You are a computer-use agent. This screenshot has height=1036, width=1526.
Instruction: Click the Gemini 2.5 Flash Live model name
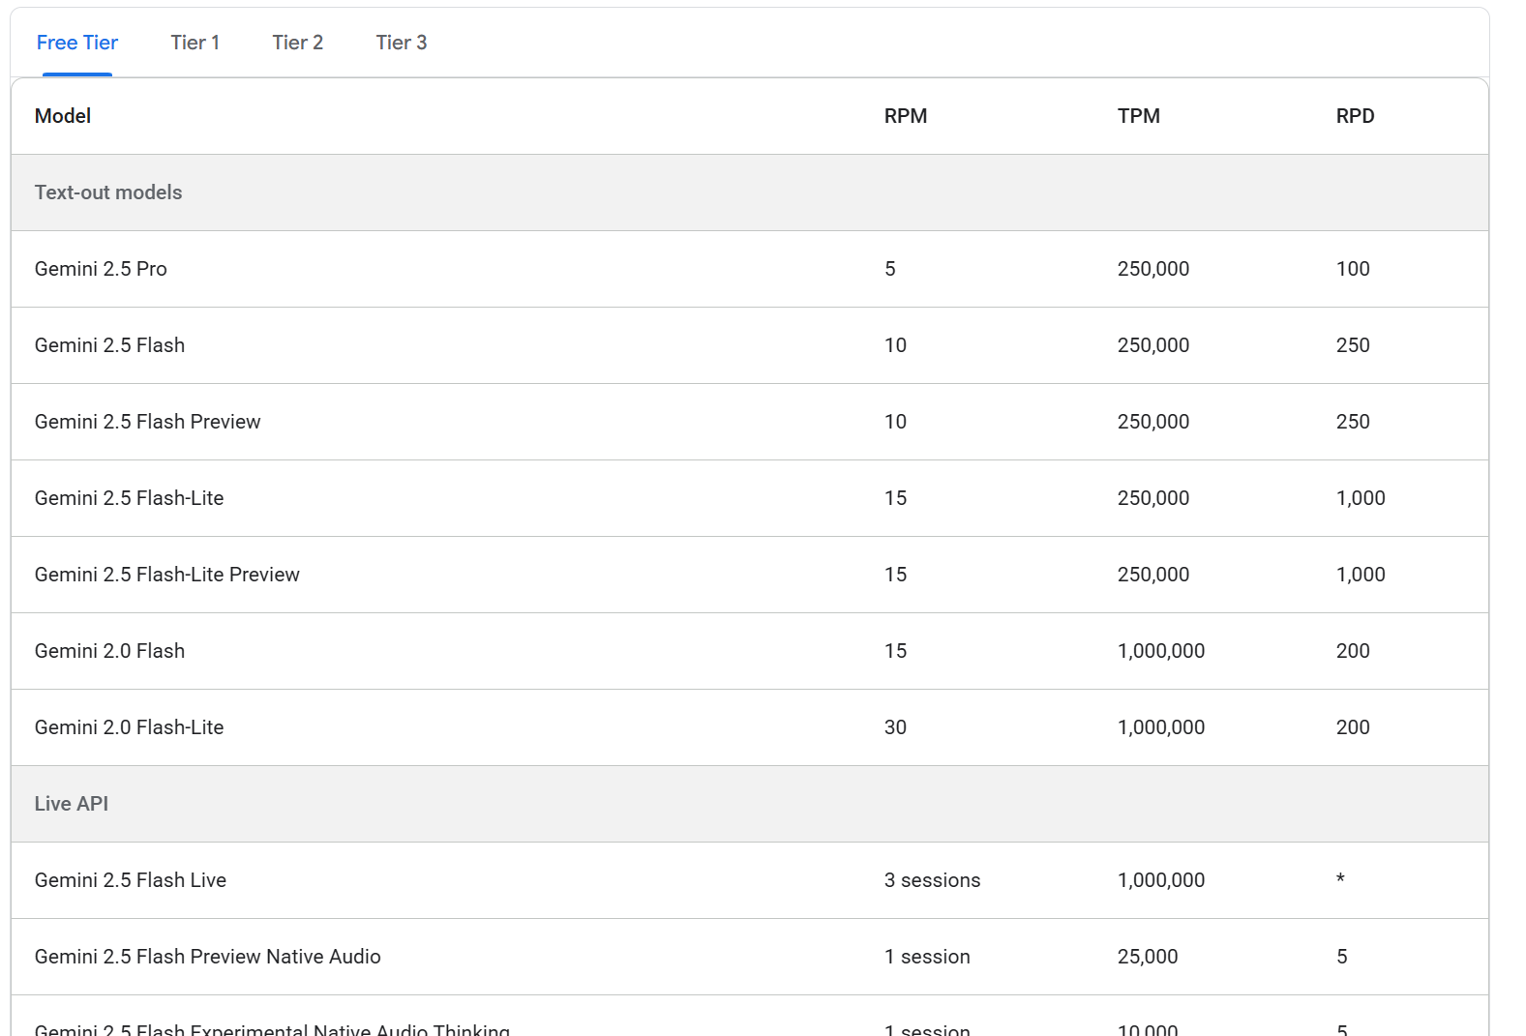[x=131, y=880]
